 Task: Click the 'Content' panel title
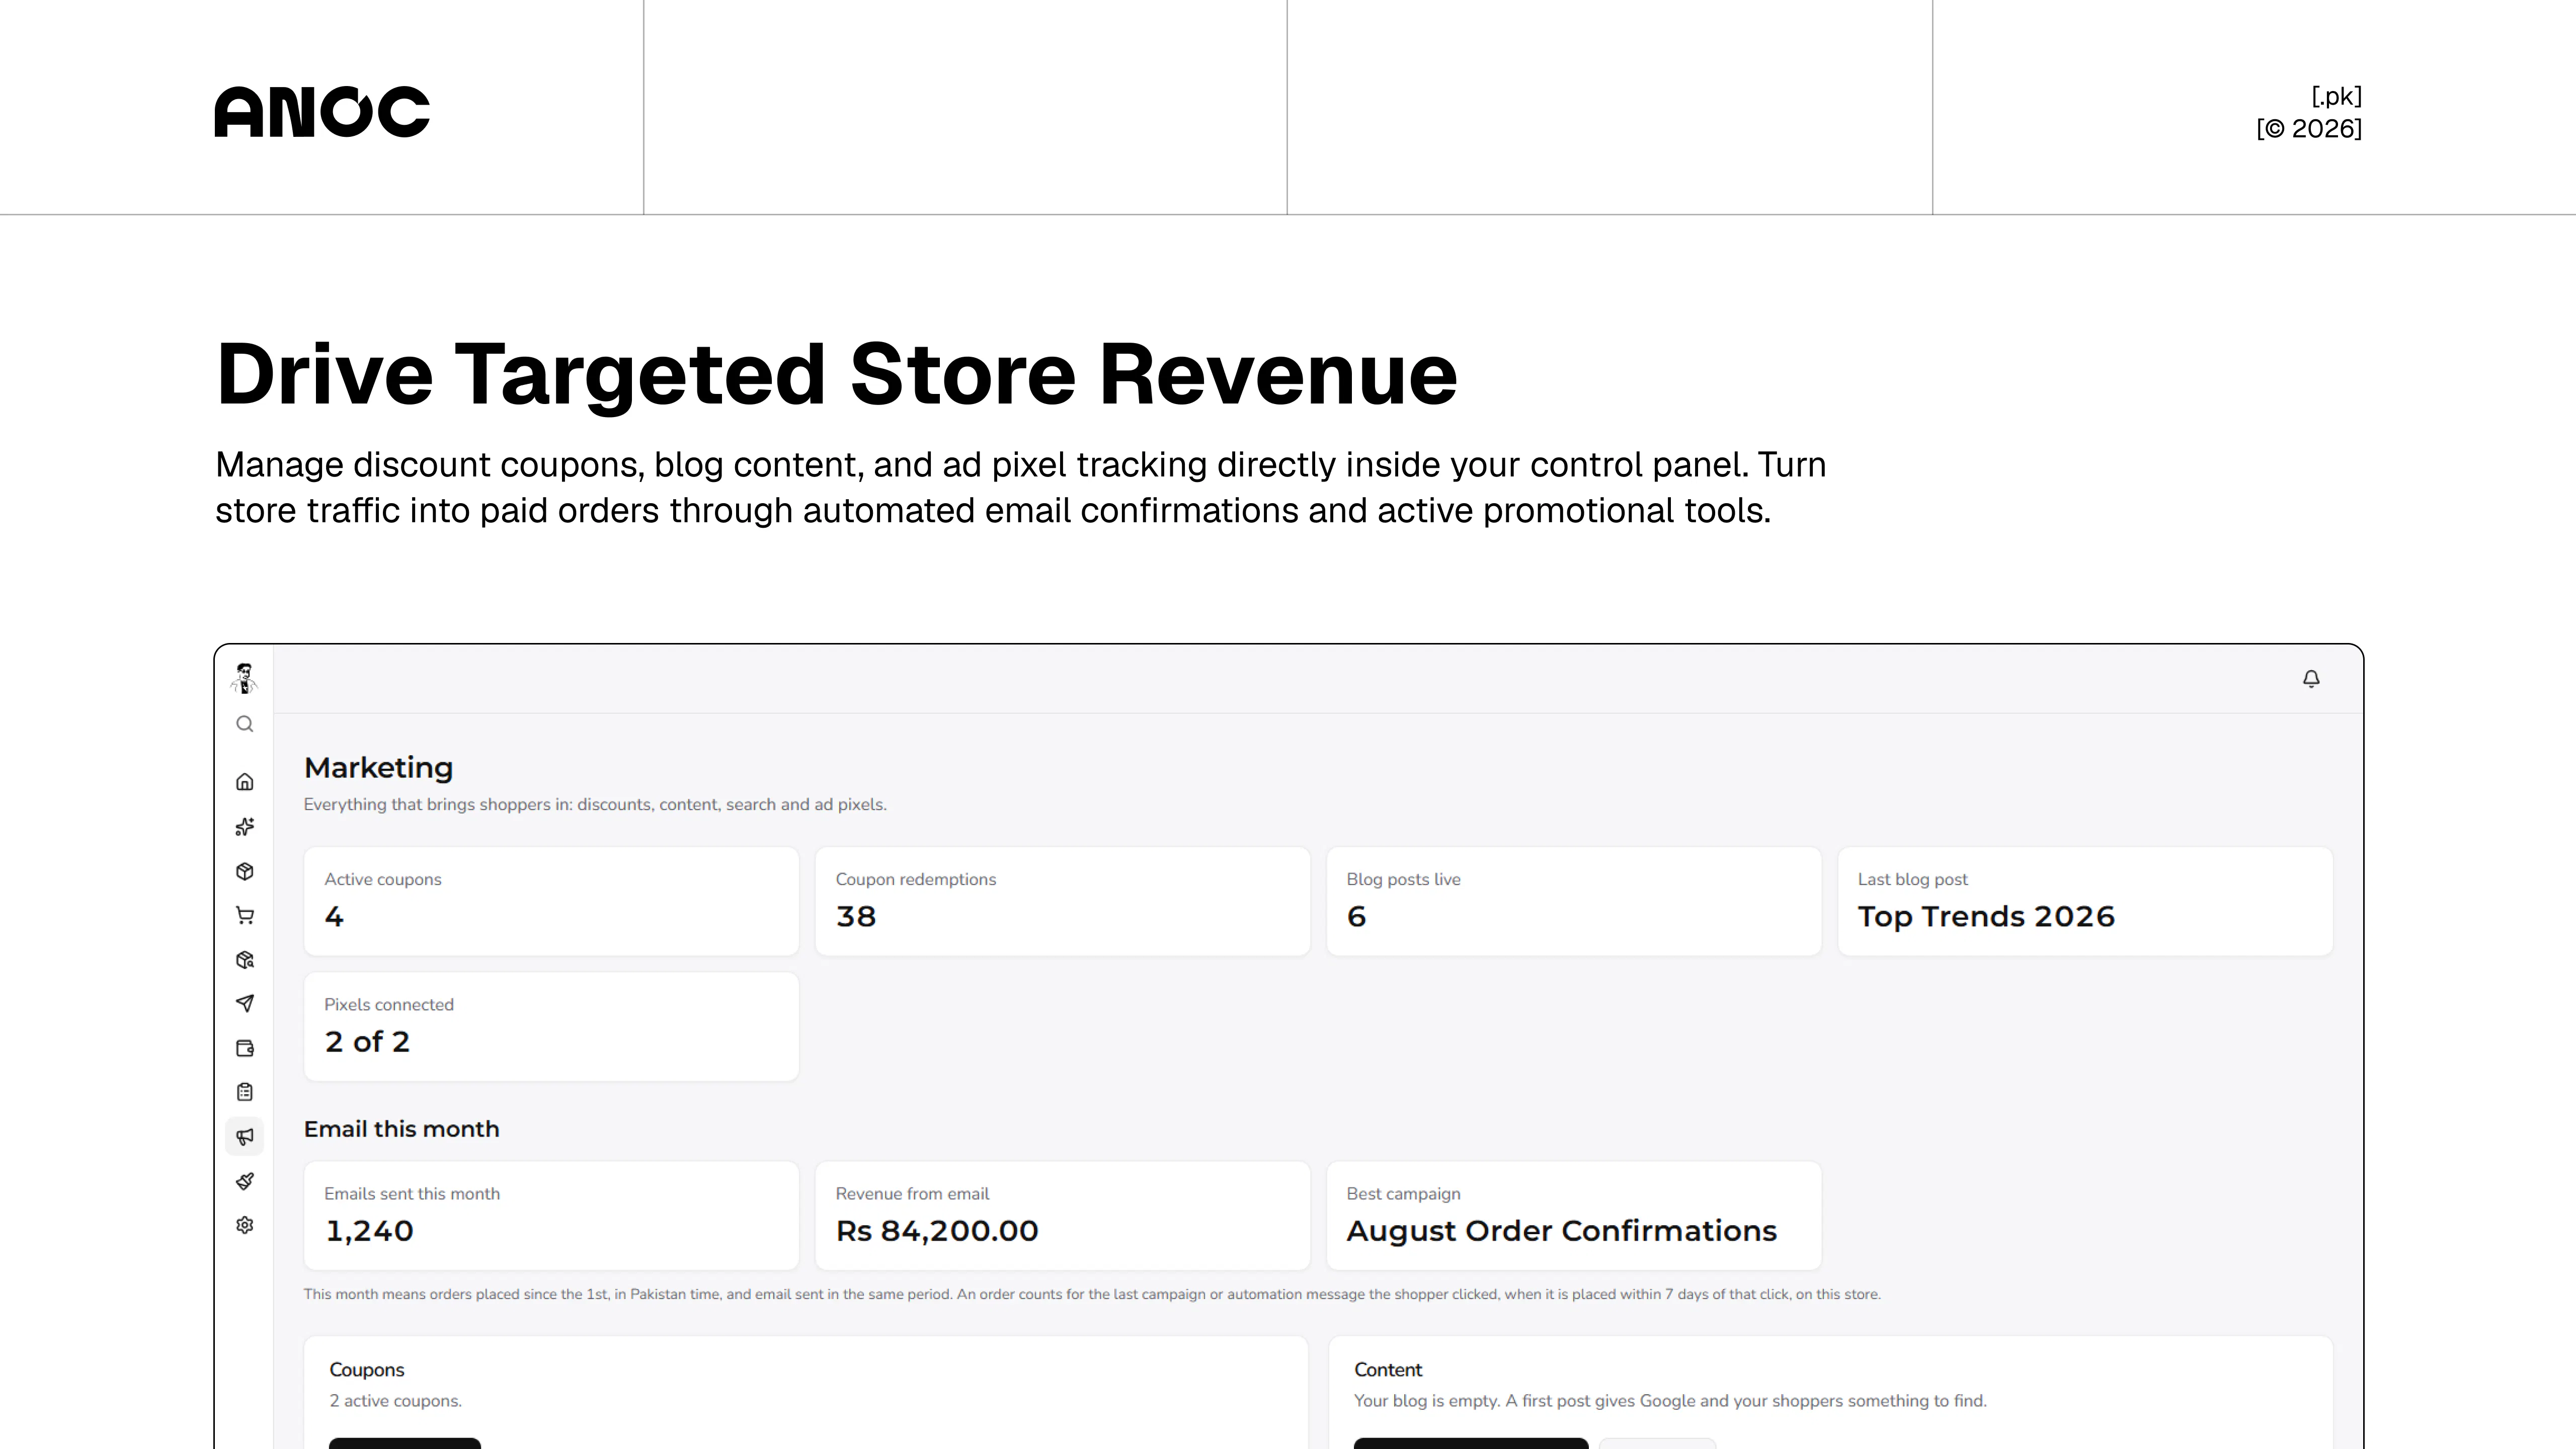click(x=1388, y=1370)
